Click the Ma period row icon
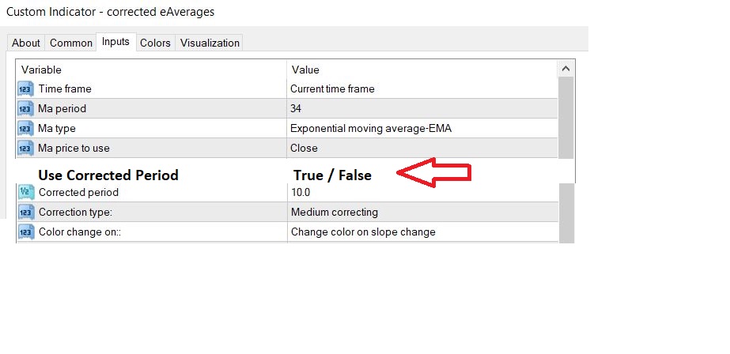Screen dimensions: 730x354 (25, 108)
